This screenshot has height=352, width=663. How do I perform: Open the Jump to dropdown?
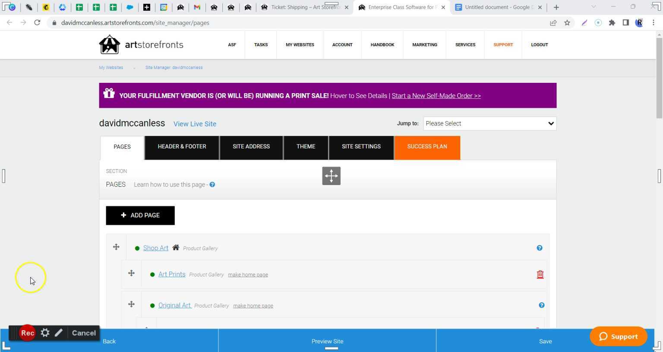pyautogui.click(x=489, y=123)
